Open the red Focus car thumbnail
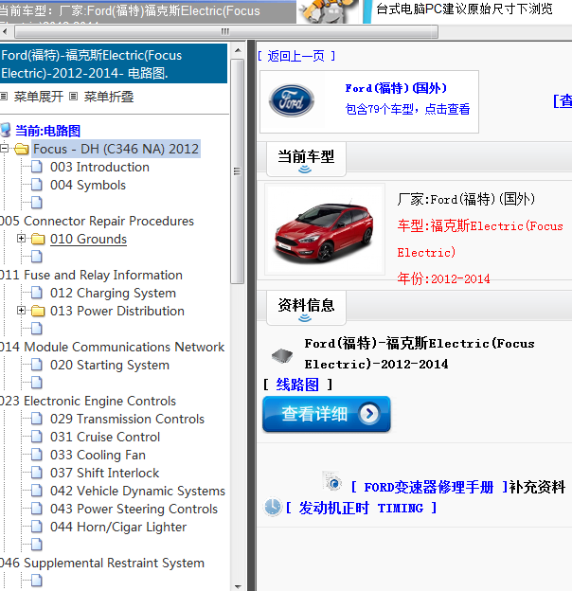572x591 pixels. 325,229
